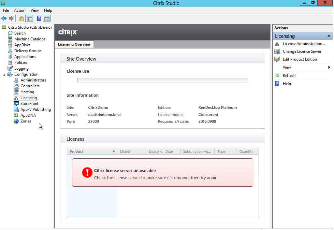
Task: Select the Administrators icon
Action: point(16,80)
